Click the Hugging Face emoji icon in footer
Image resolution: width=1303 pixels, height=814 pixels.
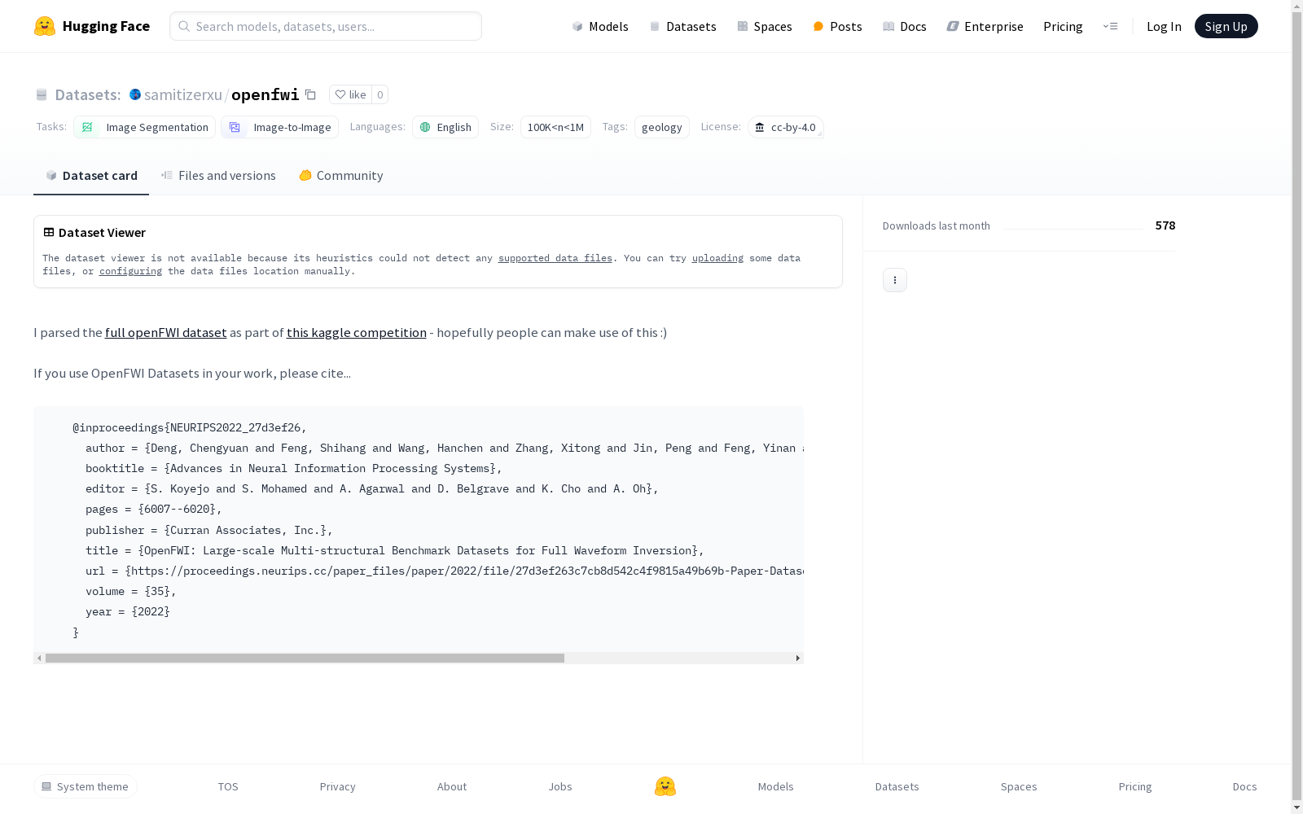pos(665,786)
